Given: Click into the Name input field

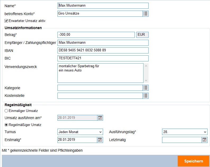Looking at the screenshot, I should click(x=103, y=6).
